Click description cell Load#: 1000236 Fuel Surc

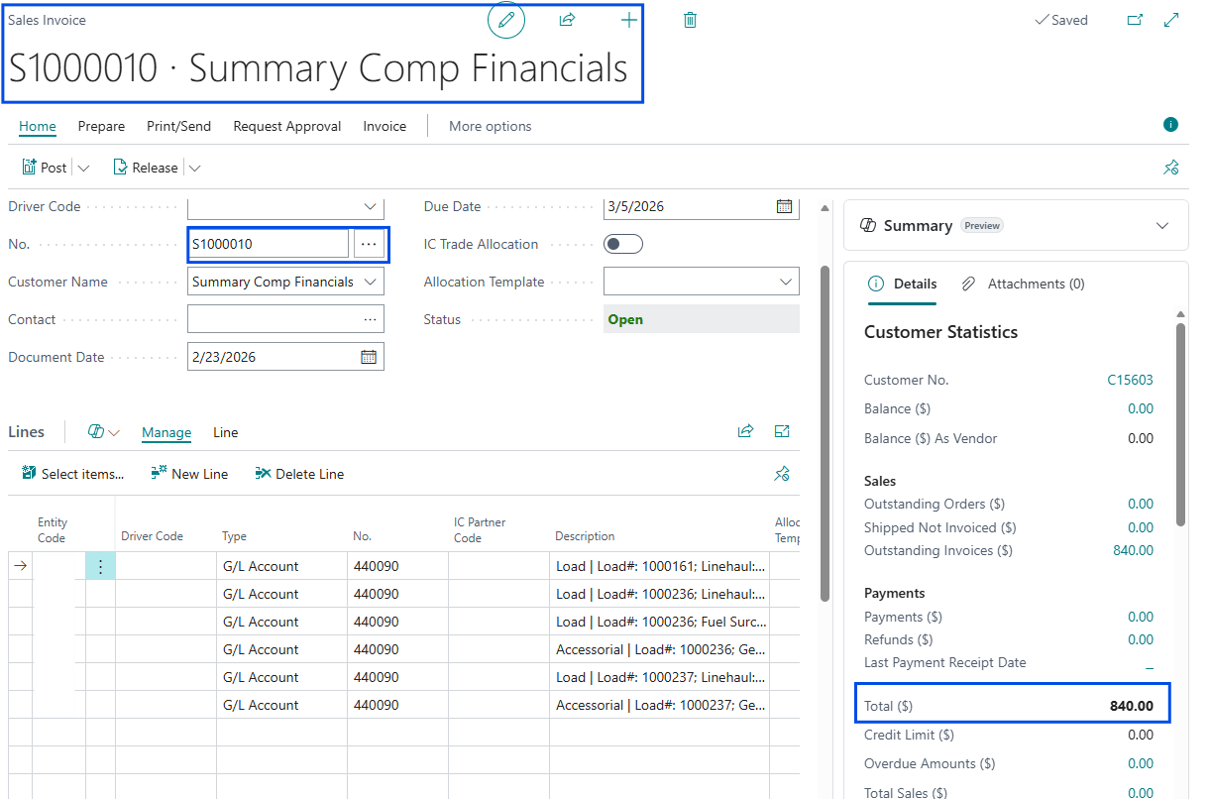tap(660, 622)
